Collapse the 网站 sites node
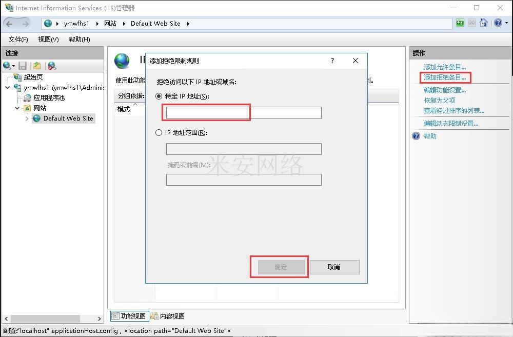The height and width of the screenshot is (337, 513). [x=17, y=108]
